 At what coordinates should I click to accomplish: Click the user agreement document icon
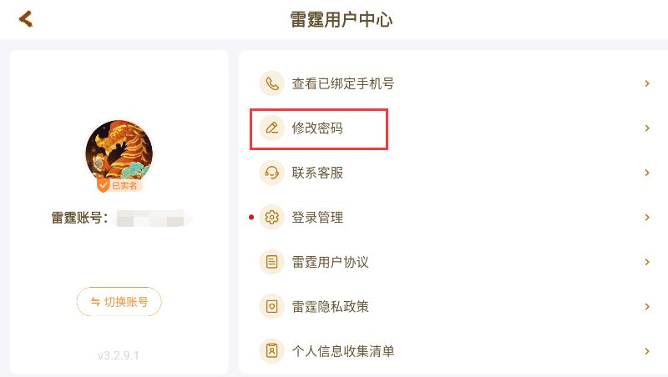(x=271, y=262)
